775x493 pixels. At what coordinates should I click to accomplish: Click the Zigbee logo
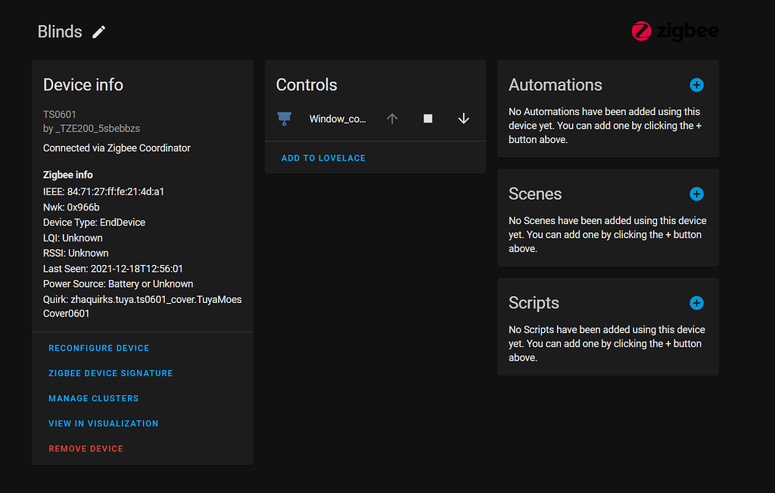coord(674,31)
